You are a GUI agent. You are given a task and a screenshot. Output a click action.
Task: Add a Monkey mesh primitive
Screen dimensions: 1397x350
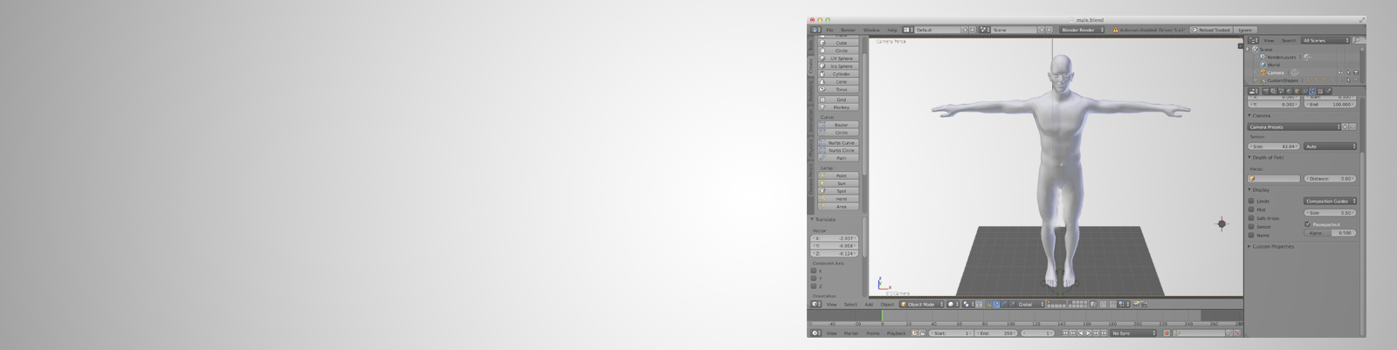841,107
